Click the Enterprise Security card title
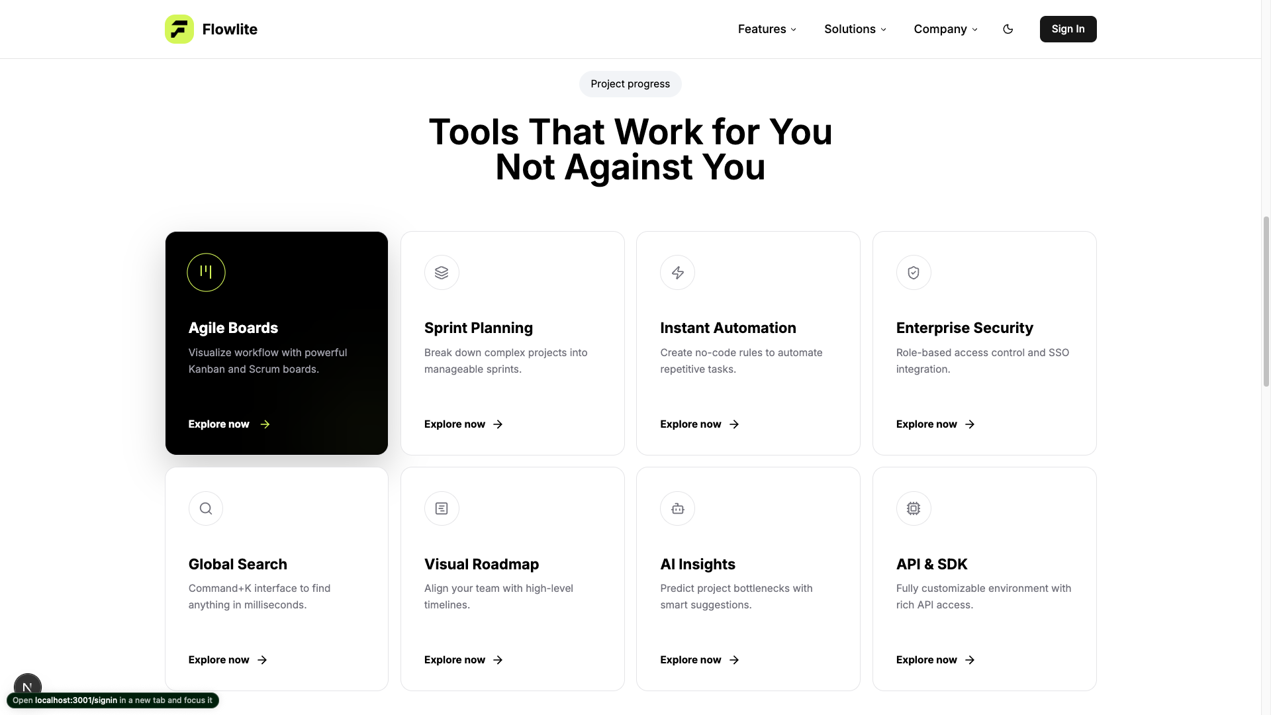The width and height of the screenshot is (1271, 715). [x=965, y=328]
